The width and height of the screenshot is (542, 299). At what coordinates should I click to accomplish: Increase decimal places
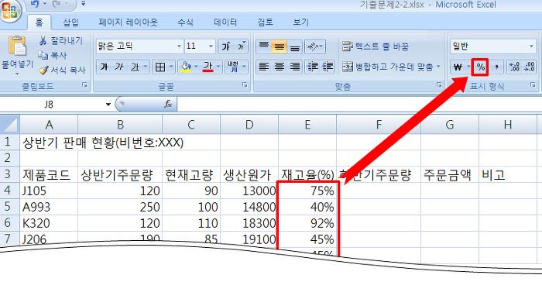(514, 67)
